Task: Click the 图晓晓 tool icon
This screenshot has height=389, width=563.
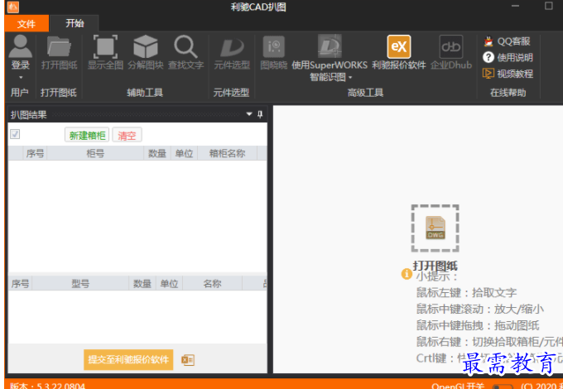Action: [x=273, y=46]
